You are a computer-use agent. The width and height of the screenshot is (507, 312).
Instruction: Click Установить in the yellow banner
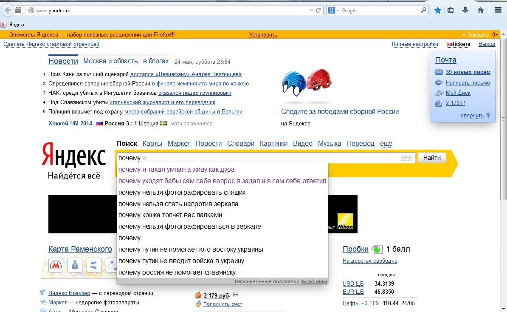coord(263,34)
